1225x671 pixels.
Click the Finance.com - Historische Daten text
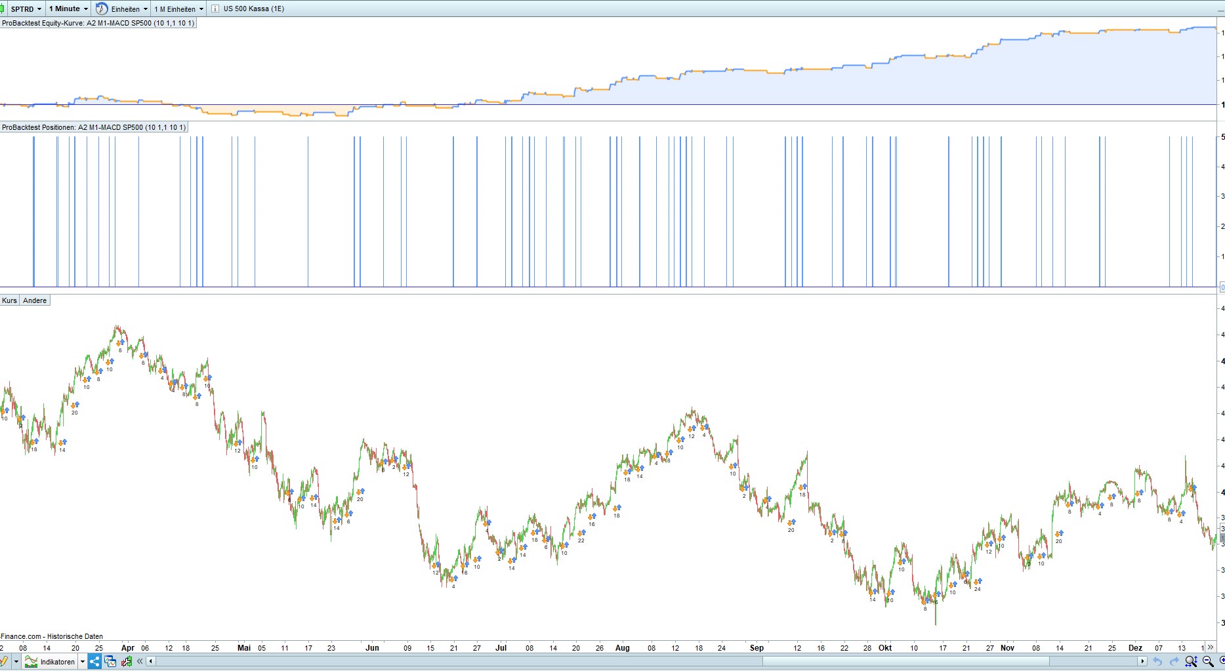52,636
